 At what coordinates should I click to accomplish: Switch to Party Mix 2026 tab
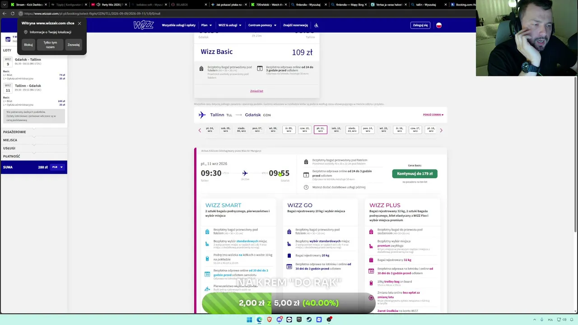click(x=110, y=5)
